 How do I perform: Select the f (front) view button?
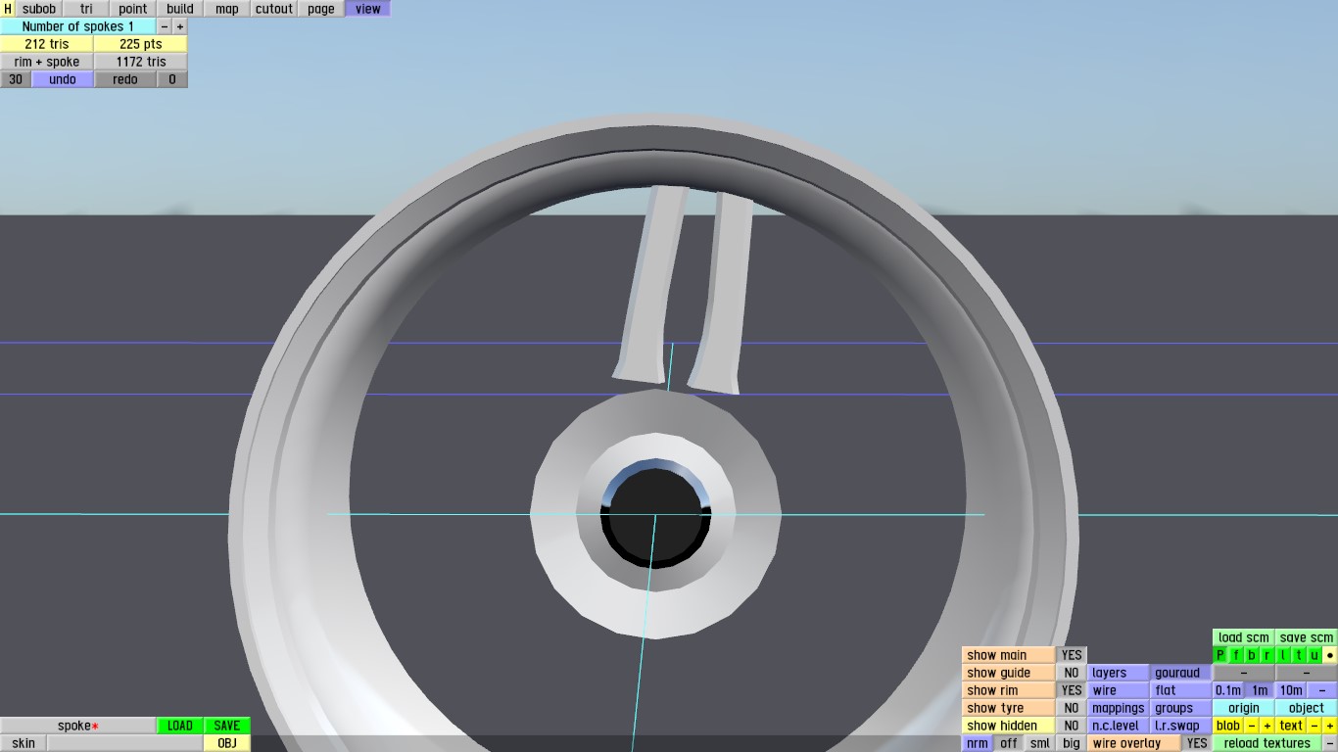tap(1236, 655)
